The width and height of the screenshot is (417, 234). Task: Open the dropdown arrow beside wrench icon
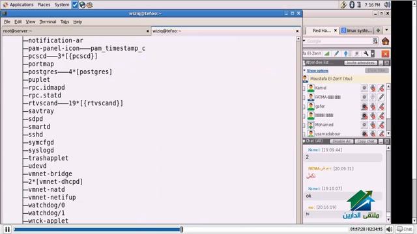coord(373,53)
